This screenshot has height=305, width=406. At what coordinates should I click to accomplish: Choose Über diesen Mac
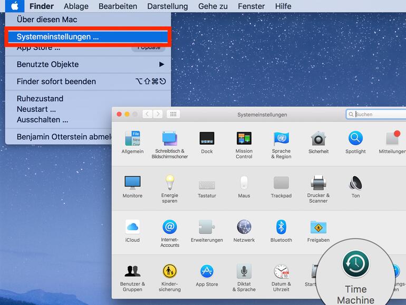click(x=88, y=20)
